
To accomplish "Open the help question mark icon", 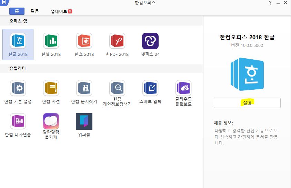I will [270, 3].
